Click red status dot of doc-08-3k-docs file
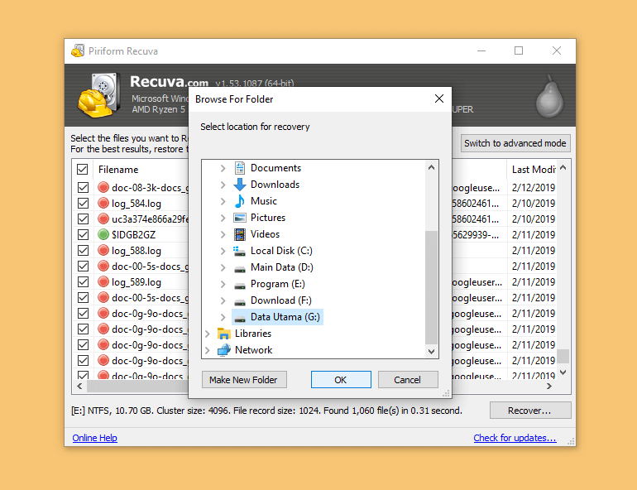 tap(103, 187)
